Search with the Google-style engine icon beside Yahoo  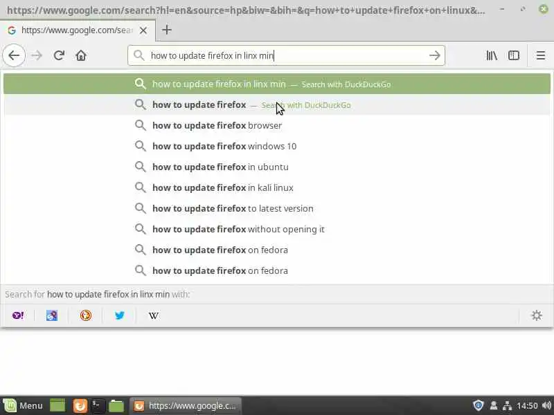click(x=52, y=315)
